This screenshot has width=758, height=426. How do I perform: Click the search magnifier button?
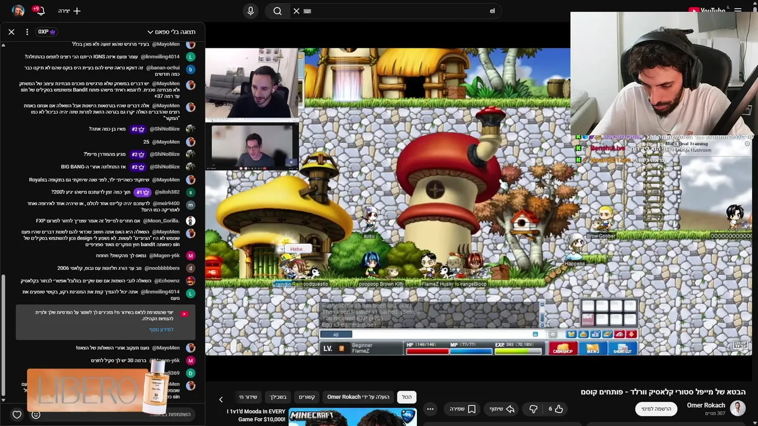pos(277,11)
